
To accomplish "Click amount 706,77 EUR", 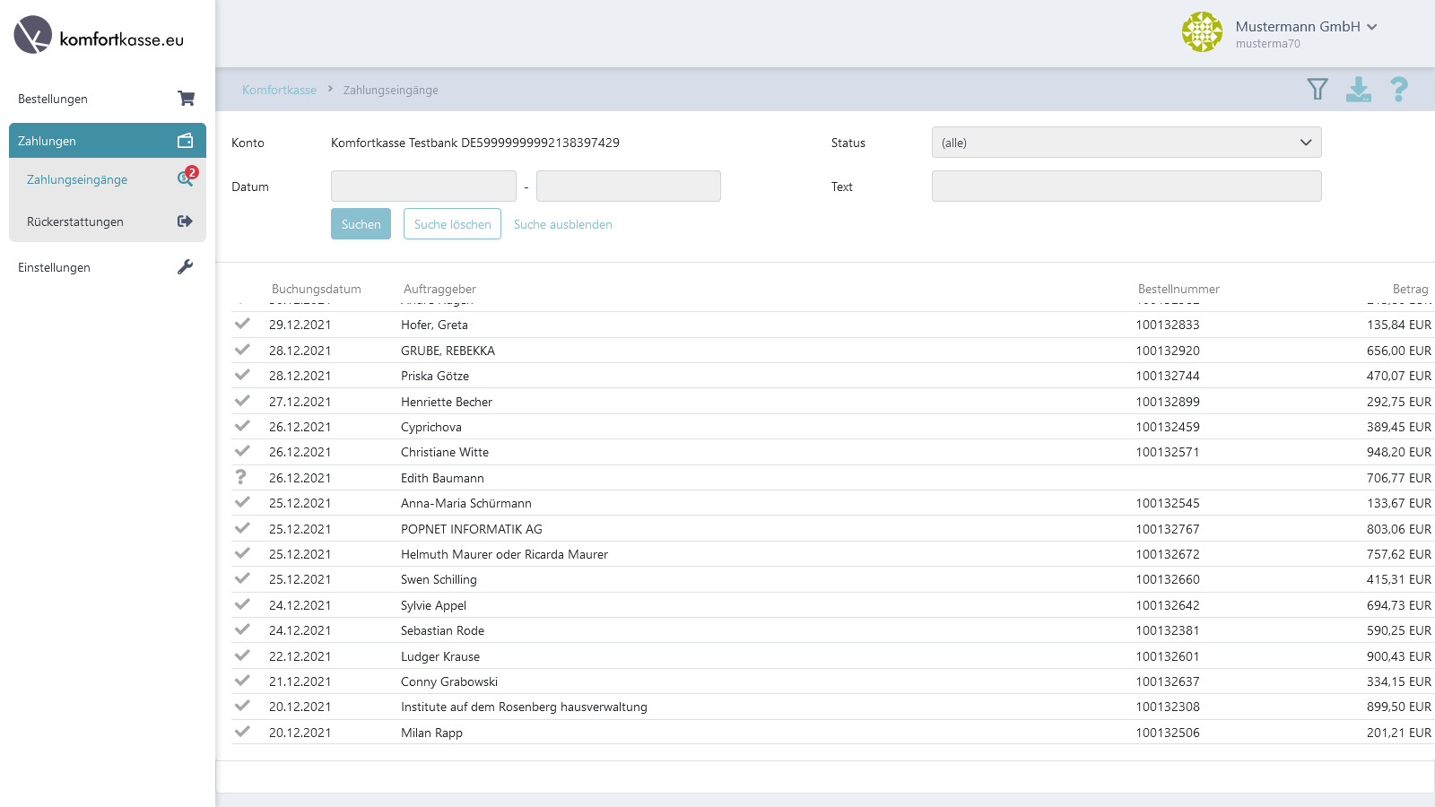I will coord(1399,478).
